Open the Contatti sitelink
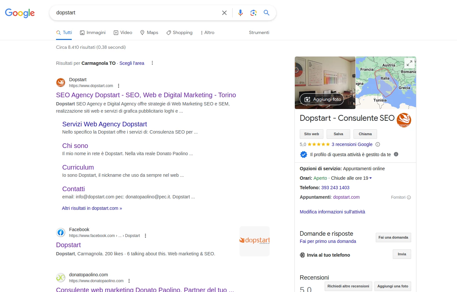 [73, 189]
